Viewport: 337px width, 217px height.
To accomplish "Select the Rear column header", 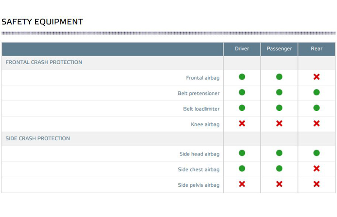I will (317, 49).
